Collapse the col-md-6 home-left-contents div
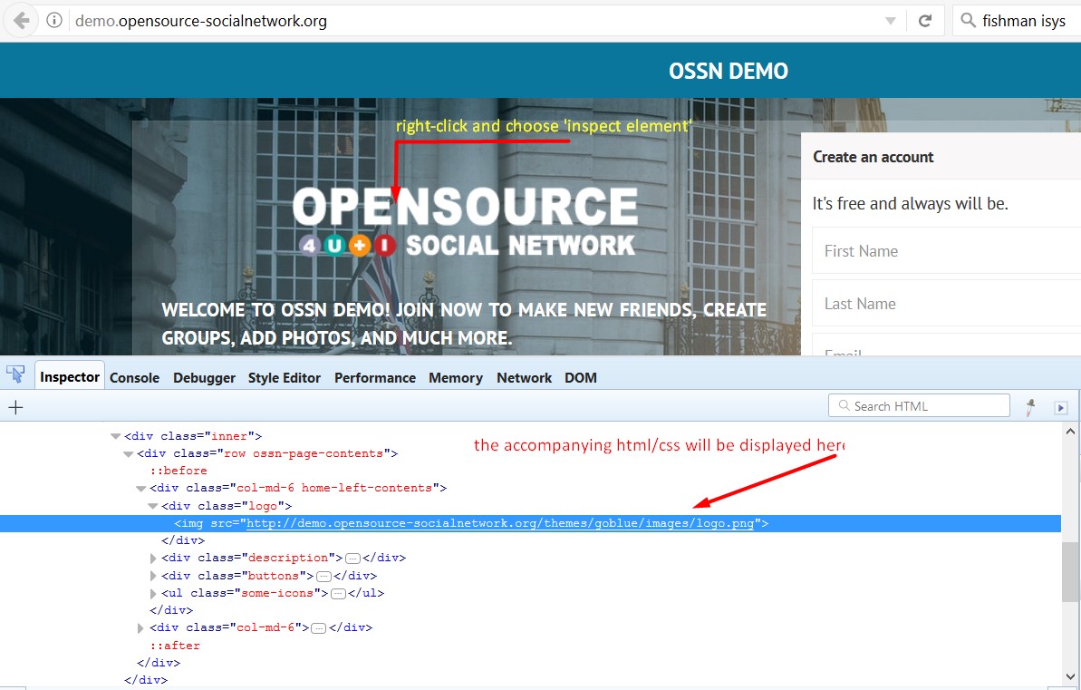 pyautogui.click(x=140, y=489)
